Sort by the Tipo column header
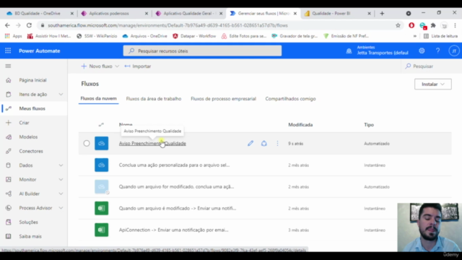Screen dimensions: 462x260 [369, 125]
